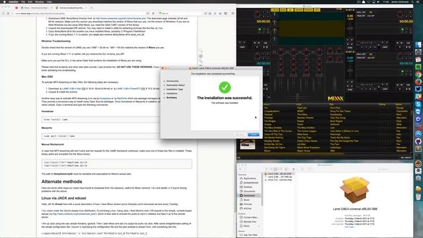Open the 7zip link on the wiki

click(x=160, y=28)
